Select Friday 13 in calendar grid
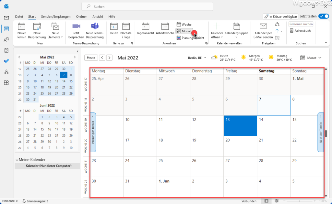Viewport: 332px width, 204px height. point(240,126)
